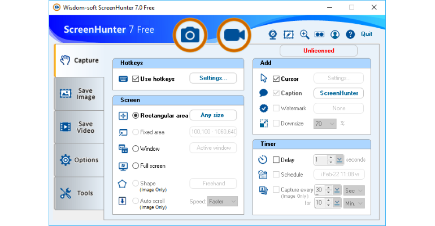Click the video camera record button
Screen dimensions: 435x226
(x=234, y=35)
